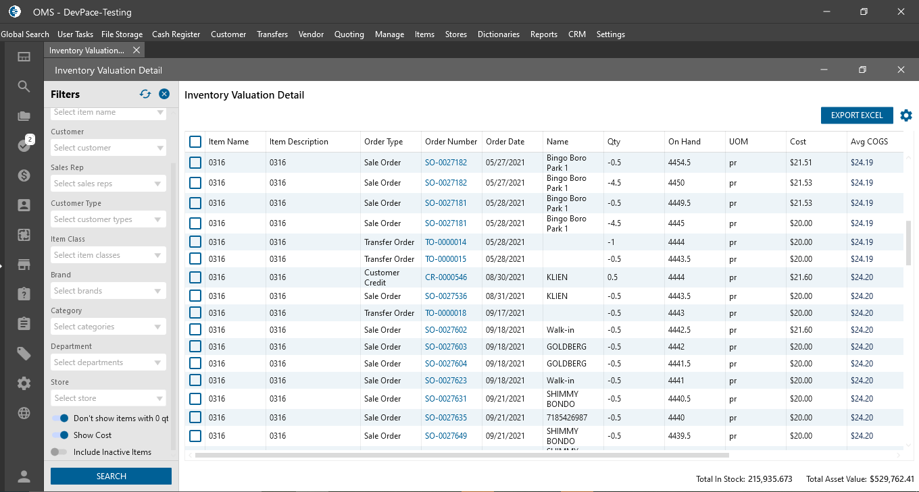Viewport: 919px width, 492px height.
Task: Disable the Show Cost toggle
Action: [x=61, y=435]
